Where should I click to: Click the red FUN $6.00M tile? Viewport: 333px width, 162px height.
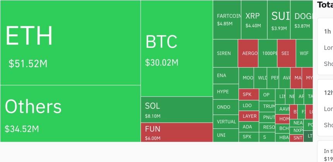click(177, 132)
